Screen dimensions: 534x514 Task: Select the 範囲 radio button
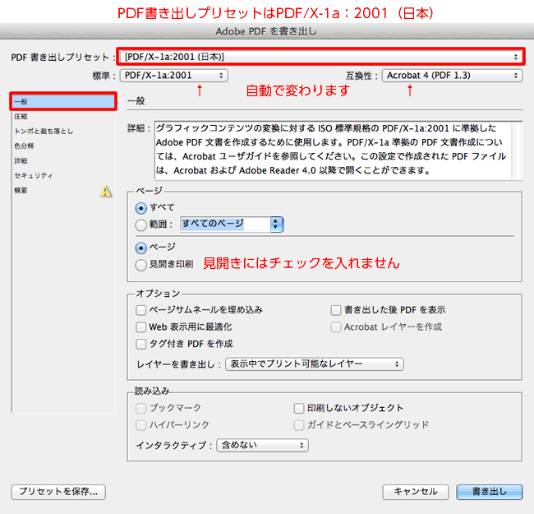coord(141,224)
